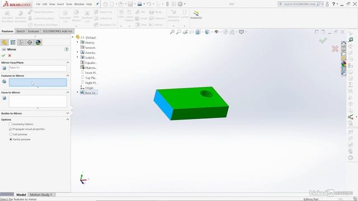Open View Orientation cube icon
Screen dimensions: 358x201
(x=197, y=32)
